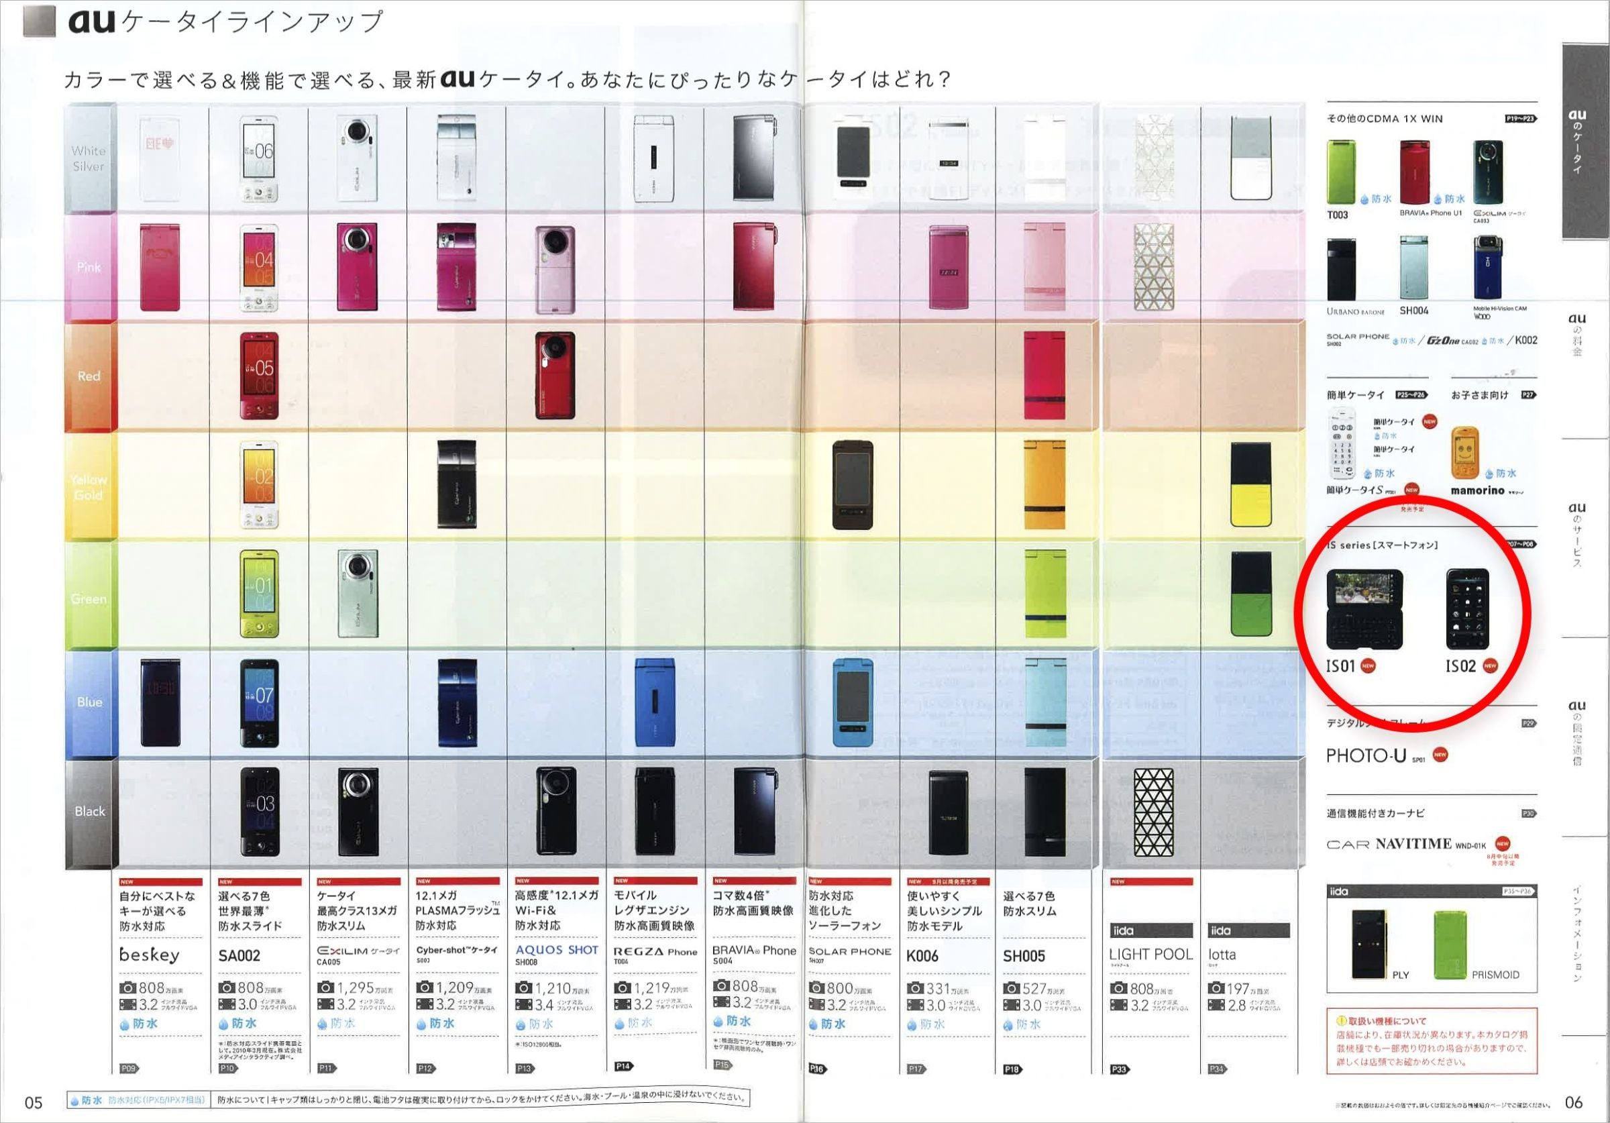Open the P10 page tag under SA002
Viewport: 1610px width, 1123px height.
228,1069
